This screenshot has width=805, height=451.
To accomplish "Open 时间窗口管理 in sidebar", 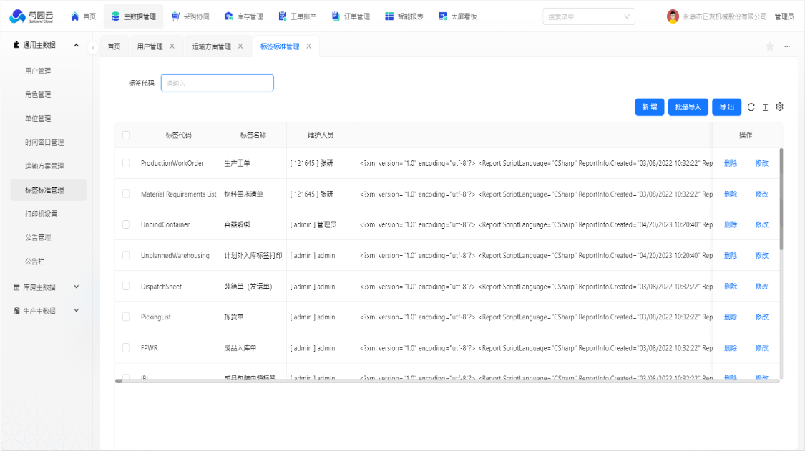I will coord(44,143).
